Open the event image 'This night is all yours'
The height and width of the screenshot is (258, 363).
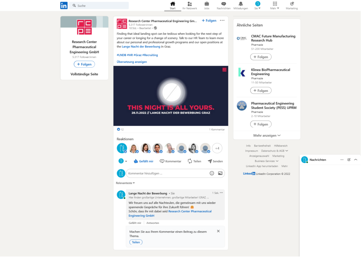click(x=171, y=96)
